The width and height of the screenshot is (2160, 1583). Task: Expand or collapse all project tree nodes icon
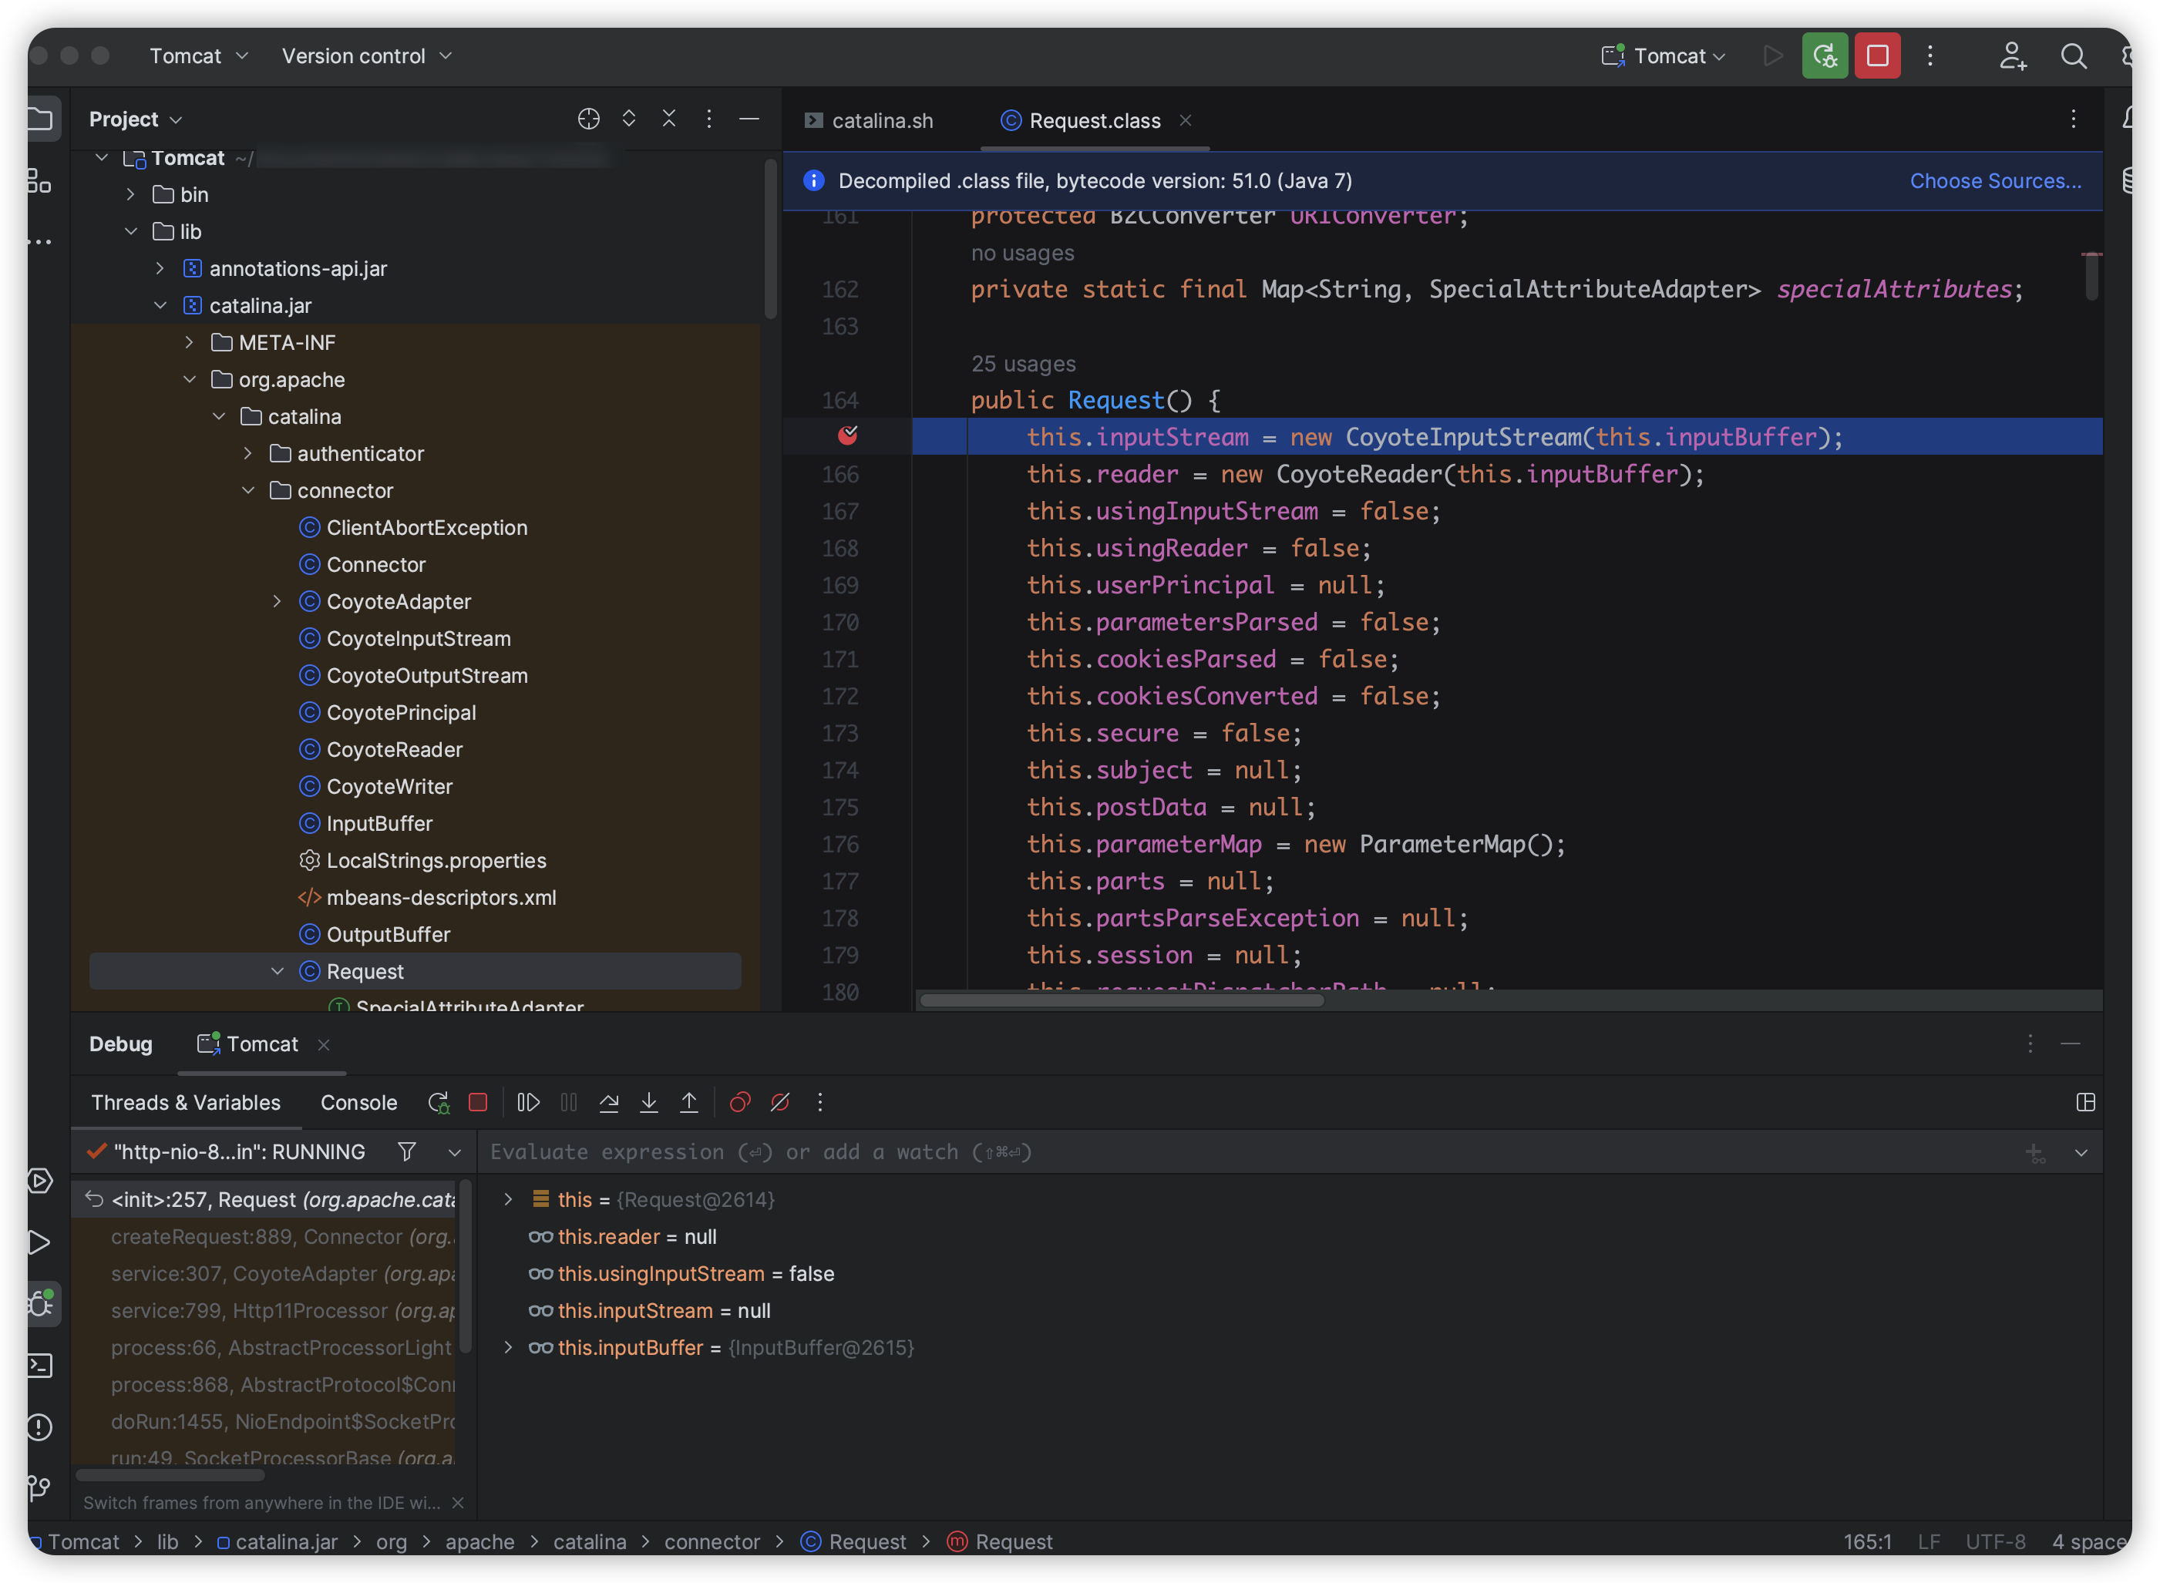[x=628, y=119]
